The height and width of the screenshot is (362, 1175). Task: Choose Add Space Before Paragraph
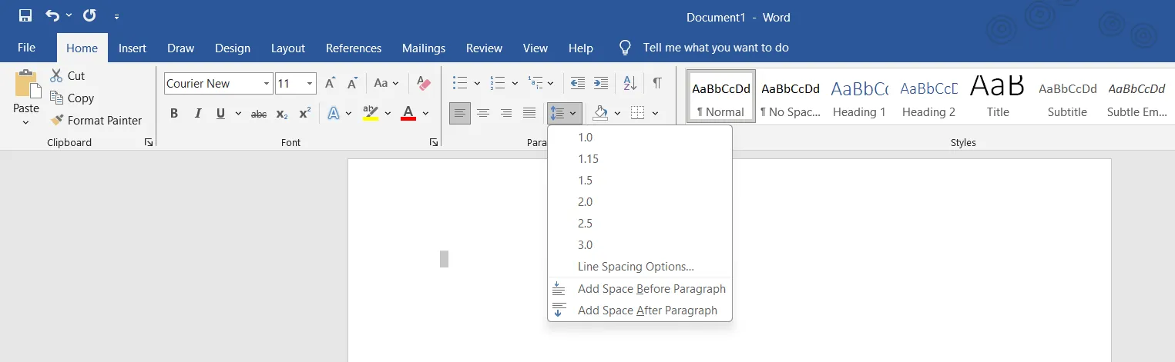tap(640, 288)
